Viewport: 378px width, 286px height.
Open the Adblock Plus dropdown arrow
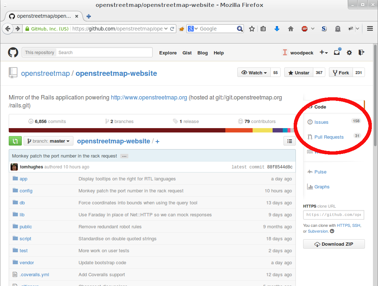pos(313,29)
